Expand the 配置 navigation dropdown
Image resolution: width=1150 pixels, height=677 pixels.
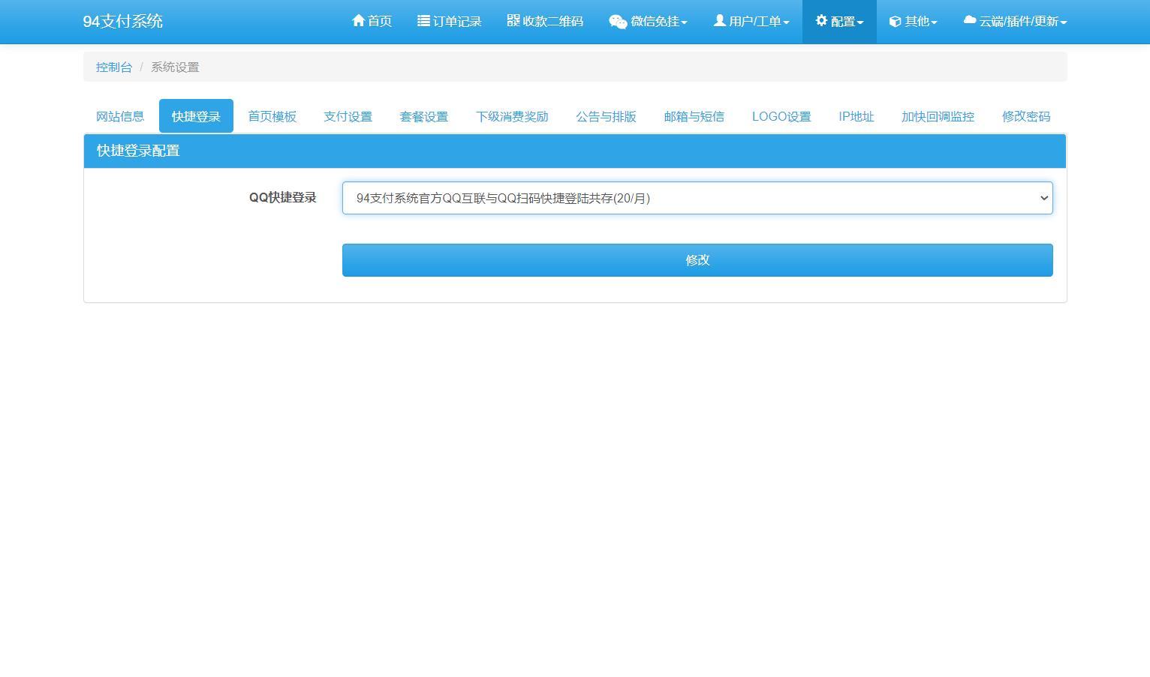coord(839,21)
